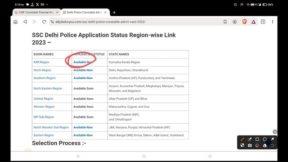Screen dimensions: 288x162
Task: Click 'Delhi, Rajasthan, Uttarakhand' cell
Action: coord(128,70)
